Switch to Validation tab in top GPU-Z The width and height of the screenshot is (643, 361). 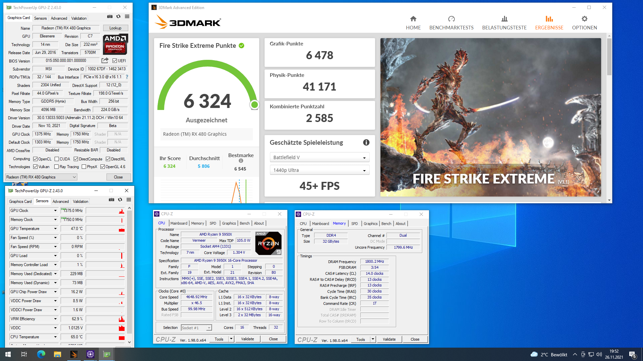coord(79,18)
